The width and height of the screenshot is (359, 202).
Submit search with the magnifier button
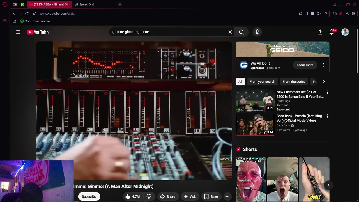pos(241,32)
